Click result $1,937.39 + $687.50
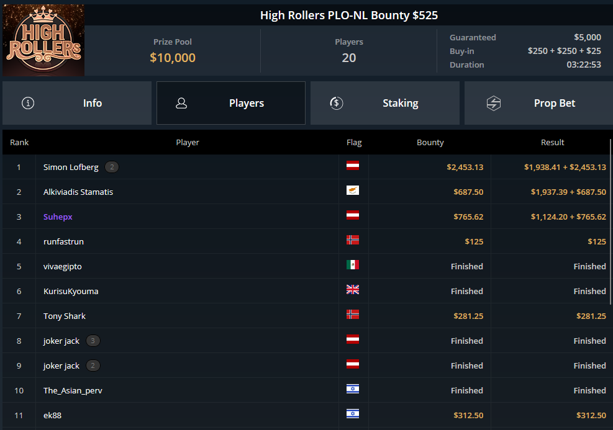The height and width of the screenshot is (430, 613). click(568, 192)
